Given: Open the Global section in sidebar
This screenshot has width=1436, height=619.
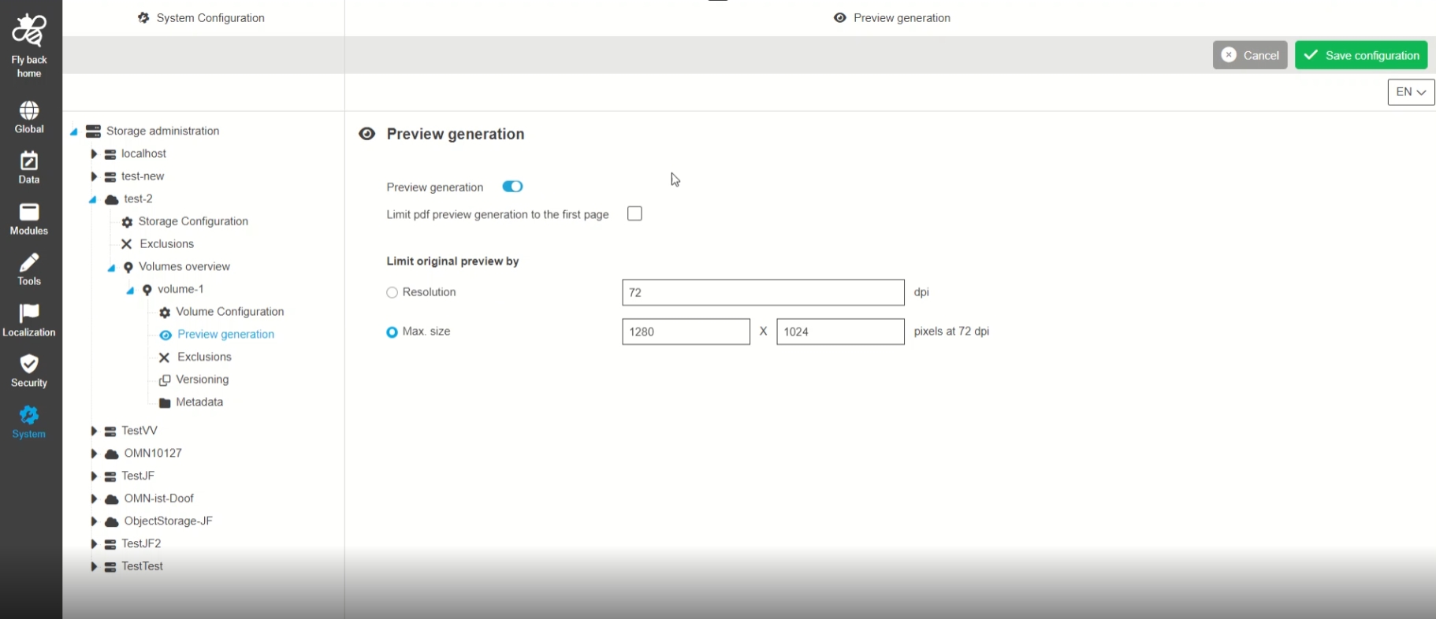Looking at the screenshot, I should 29,111.
